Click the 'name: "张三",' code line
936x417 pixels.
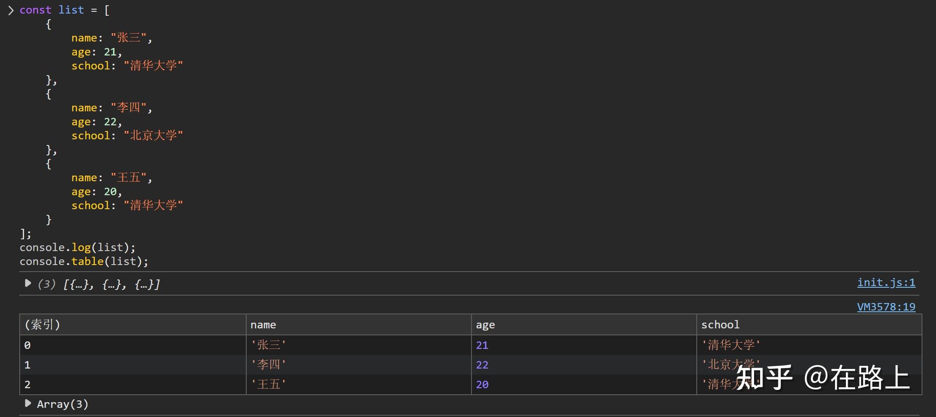pyautogui.click(x=112, y=38)
